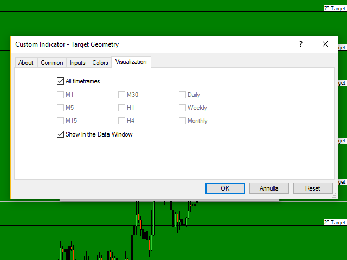
Task: Click the 2° Target chart label
Action: tap(335, 223)
